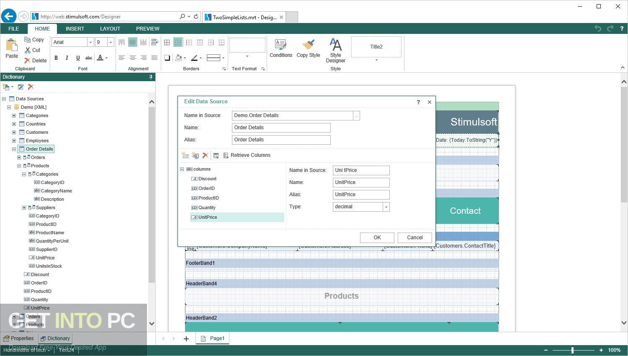Image resolution: width=628 pixels, height=356 pixels.
Task: Switch to the INSERT ribbon tab
Action: [75, 29]
